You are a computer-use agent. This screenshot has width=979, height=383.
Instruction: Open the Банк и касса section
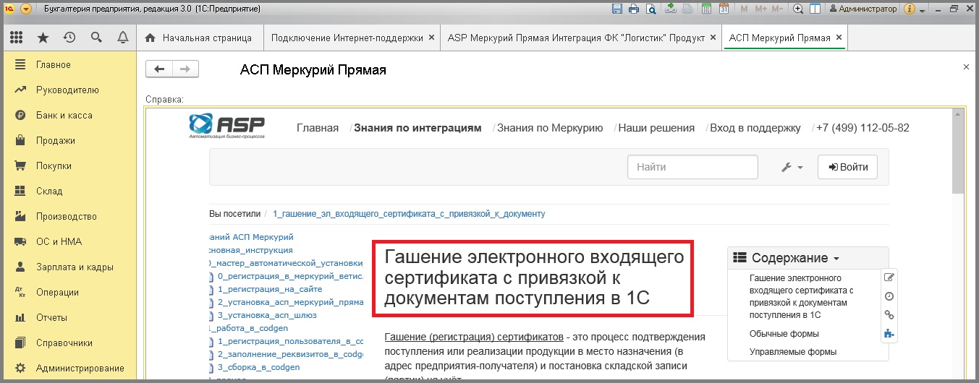(69, 115)
